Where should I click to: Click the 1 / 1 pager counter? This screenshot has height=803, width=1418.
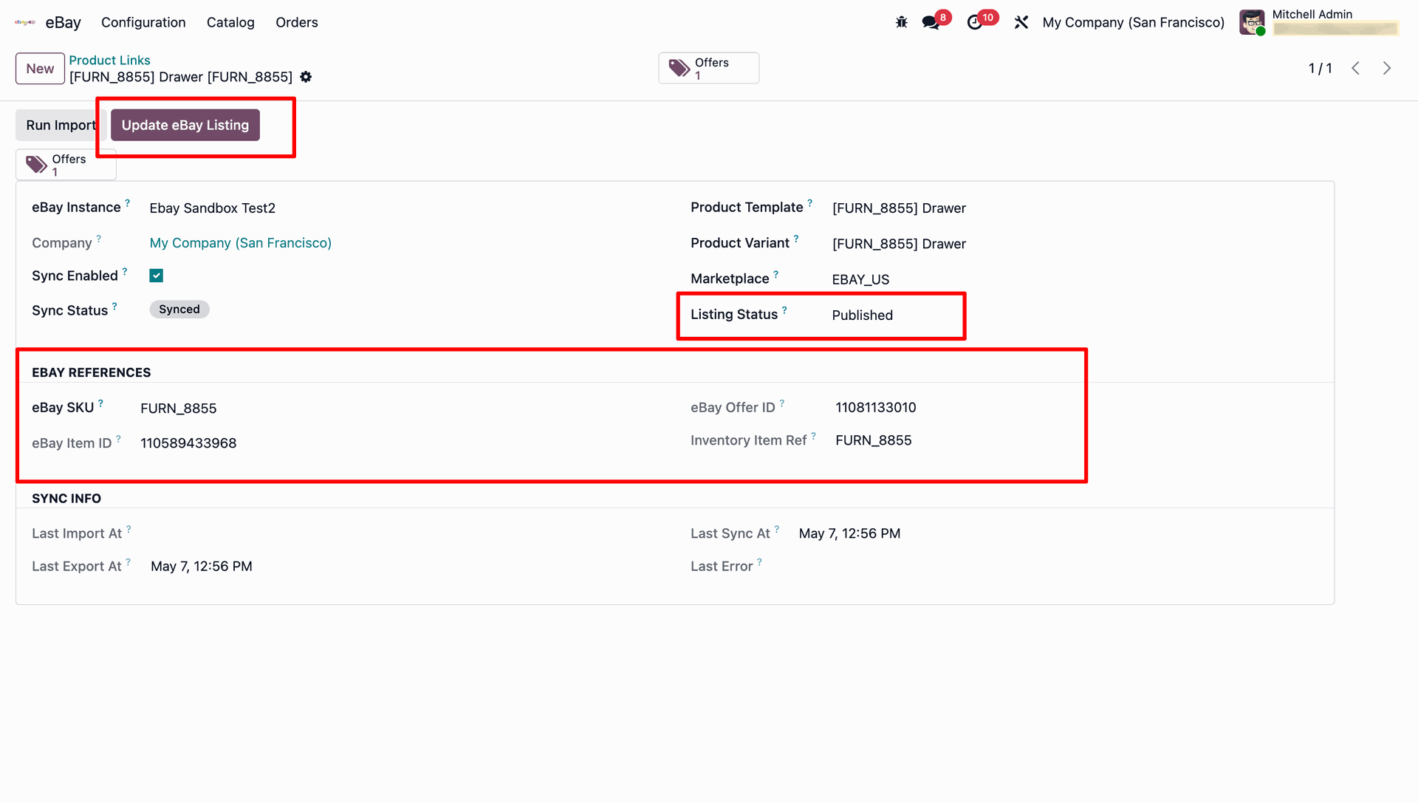click(x=1320, y=68)
